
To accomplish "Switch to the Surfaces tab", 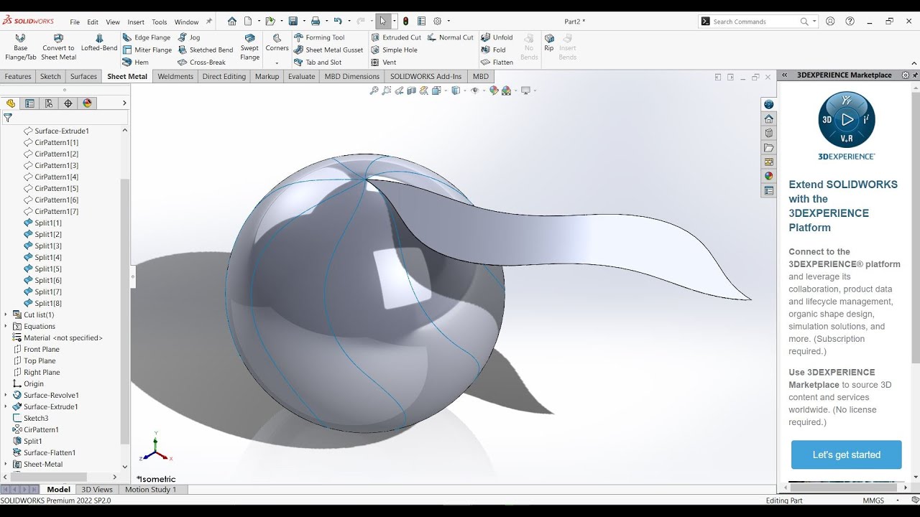I will tap(83, 76).
